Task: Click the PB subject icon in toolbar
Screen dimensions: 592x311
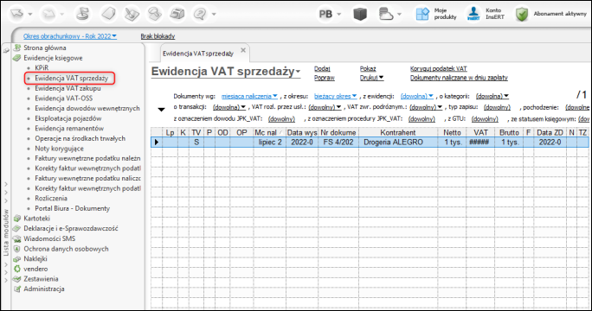Action: click(325, 15)
